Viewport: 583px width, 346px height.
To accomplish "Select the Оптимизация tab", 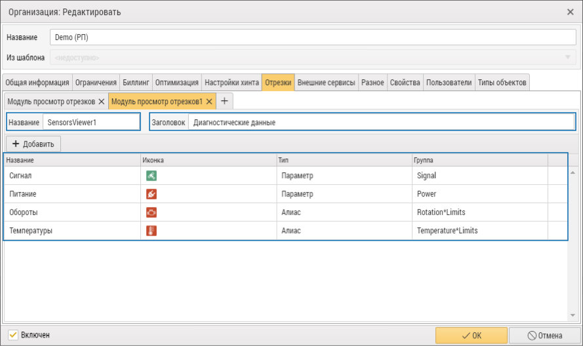I will pos(177,83).
